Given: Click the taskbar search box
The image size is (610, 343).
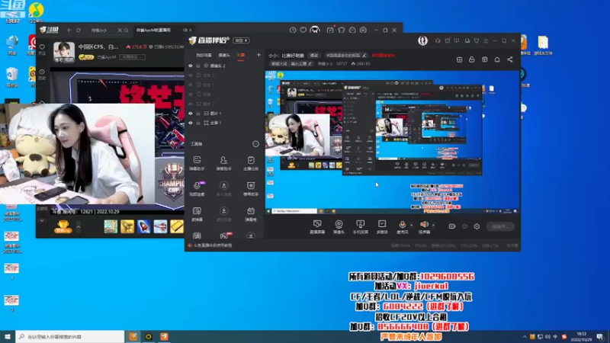Looking at the screenshot, I should point(70,337).
